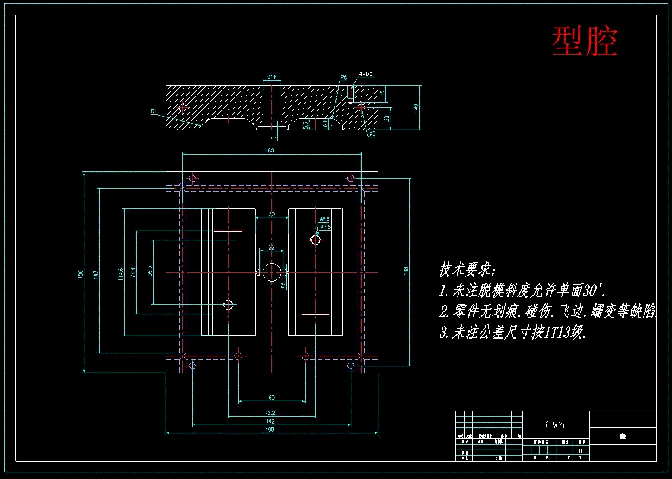Select the 142 dimension text
The height and width of the screenshot is (479, 672).
pyautogui.click(x=270, y=421)
